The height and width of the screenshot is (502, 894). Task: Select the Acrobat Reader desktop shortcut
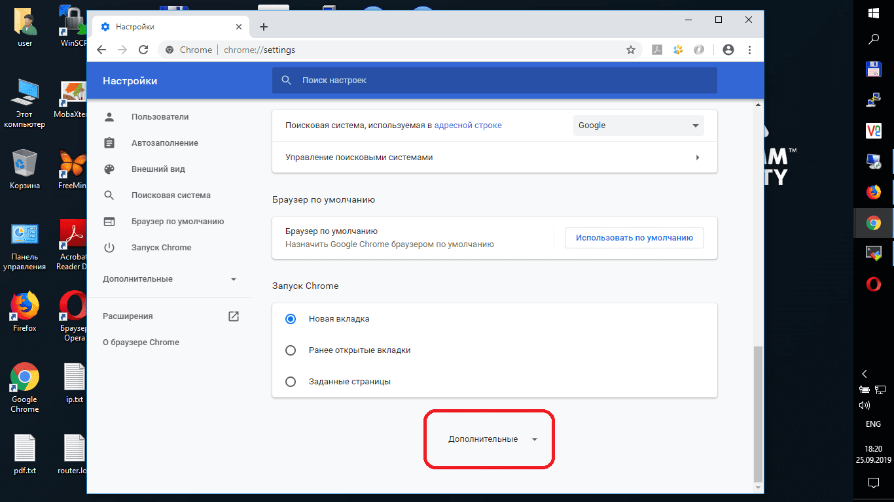point(73,245)
